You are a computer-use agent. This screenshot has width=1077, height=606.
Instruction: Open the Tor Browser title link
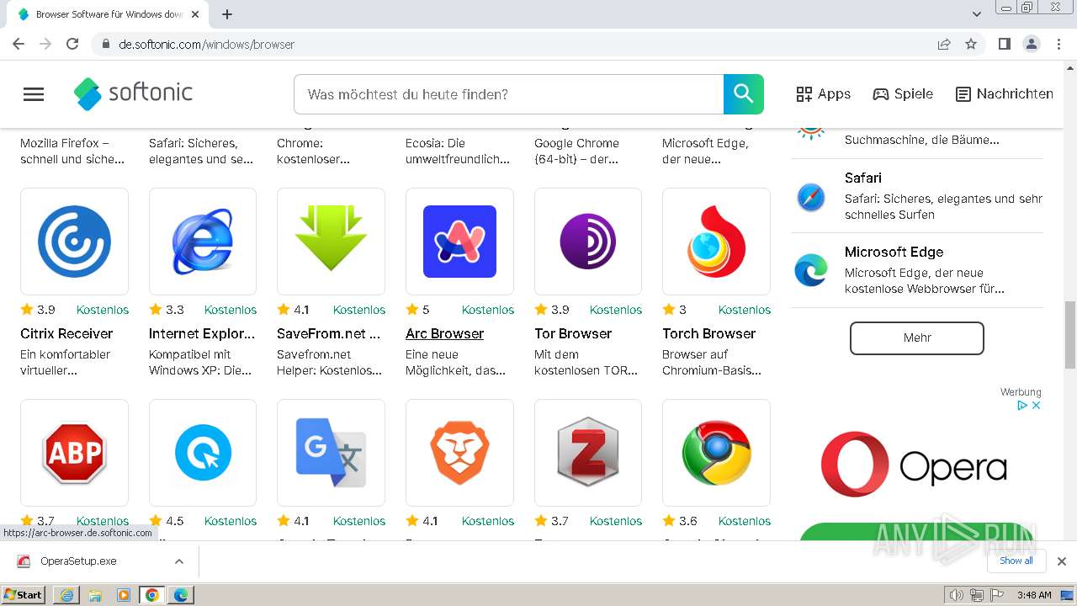pos(573,333)
